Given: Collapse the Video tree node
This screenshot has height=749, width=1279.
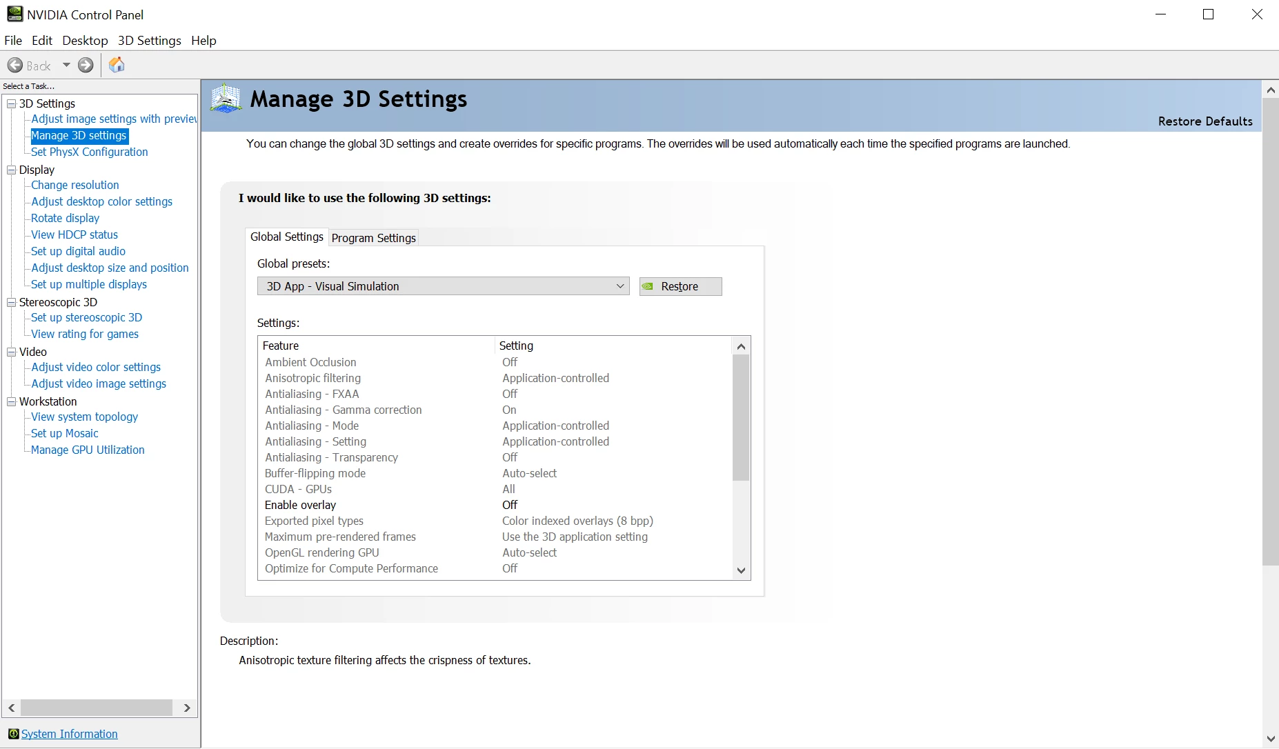Looking at the screenshot, I should point(11,352).
